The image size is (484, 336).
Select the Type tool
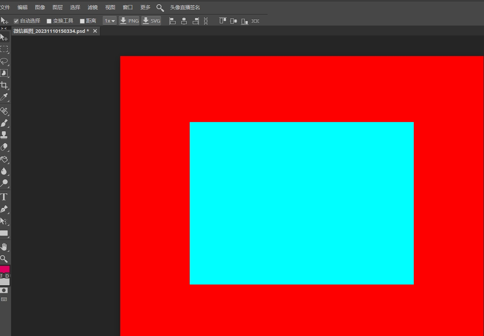pyautogui.click(x=5, y=196)
